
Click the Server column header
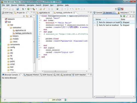107,20
